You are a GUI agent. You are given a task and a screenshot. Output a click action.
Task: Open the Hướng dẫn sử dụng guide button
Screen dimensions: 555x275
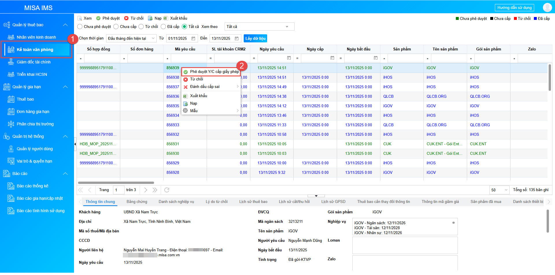click(514, 7)
